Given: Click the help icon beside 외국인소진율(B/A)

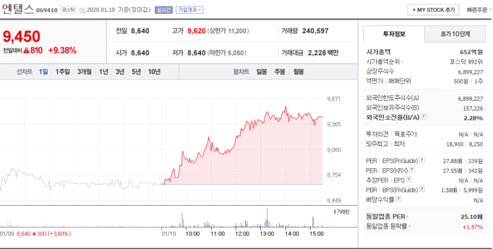Looking at the screenshot, I should click(x=424, y=117).
